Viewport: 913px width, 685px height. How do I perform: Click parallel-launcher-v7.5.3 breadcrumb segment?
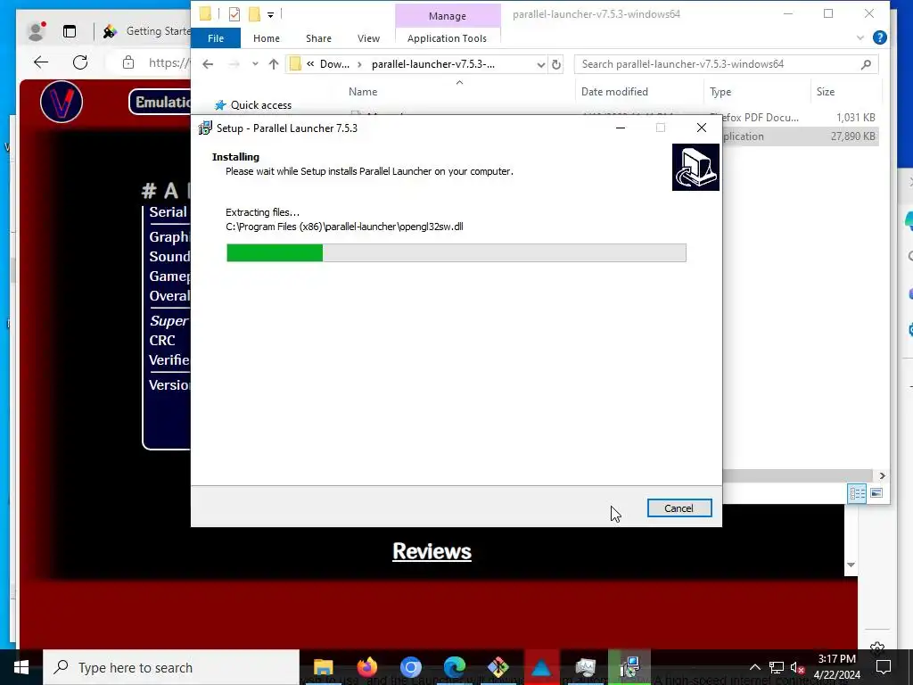point(433,64)
